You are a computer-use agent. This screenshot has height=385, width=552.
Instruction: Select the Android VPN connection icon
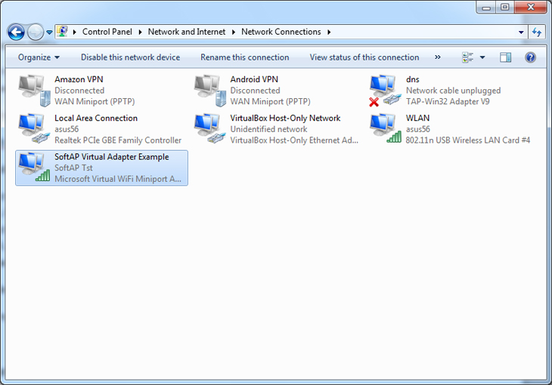[x=210, y=91]
